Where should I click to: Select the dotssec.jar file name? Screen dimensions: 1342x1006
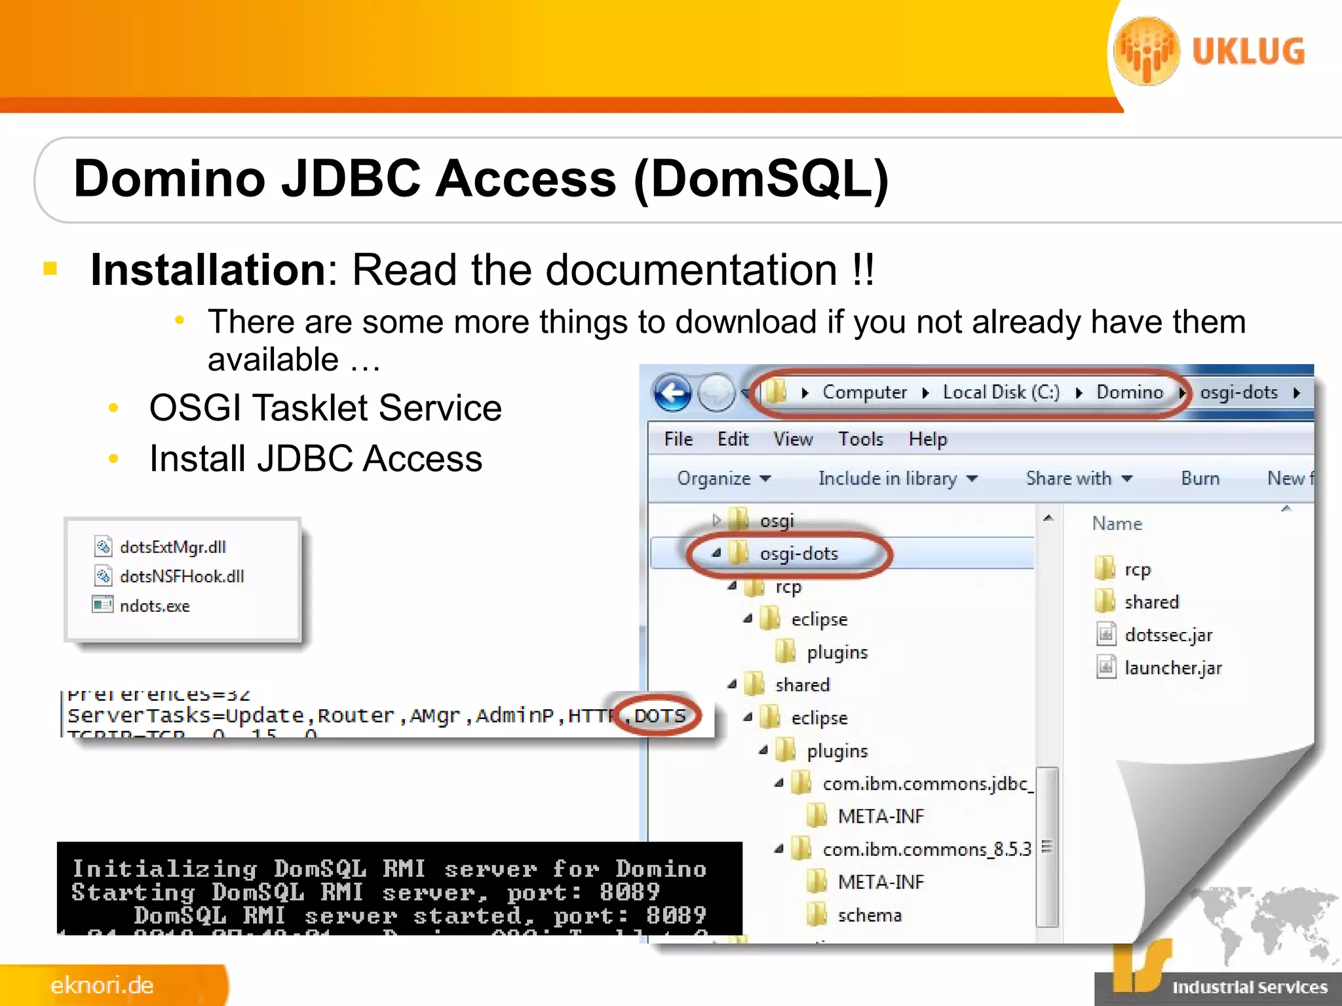1168,635
